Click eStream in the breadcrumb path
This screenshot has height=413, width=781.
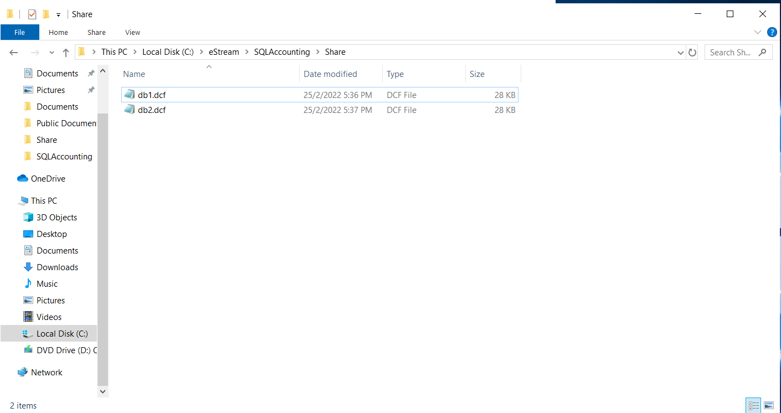[224, 52]
